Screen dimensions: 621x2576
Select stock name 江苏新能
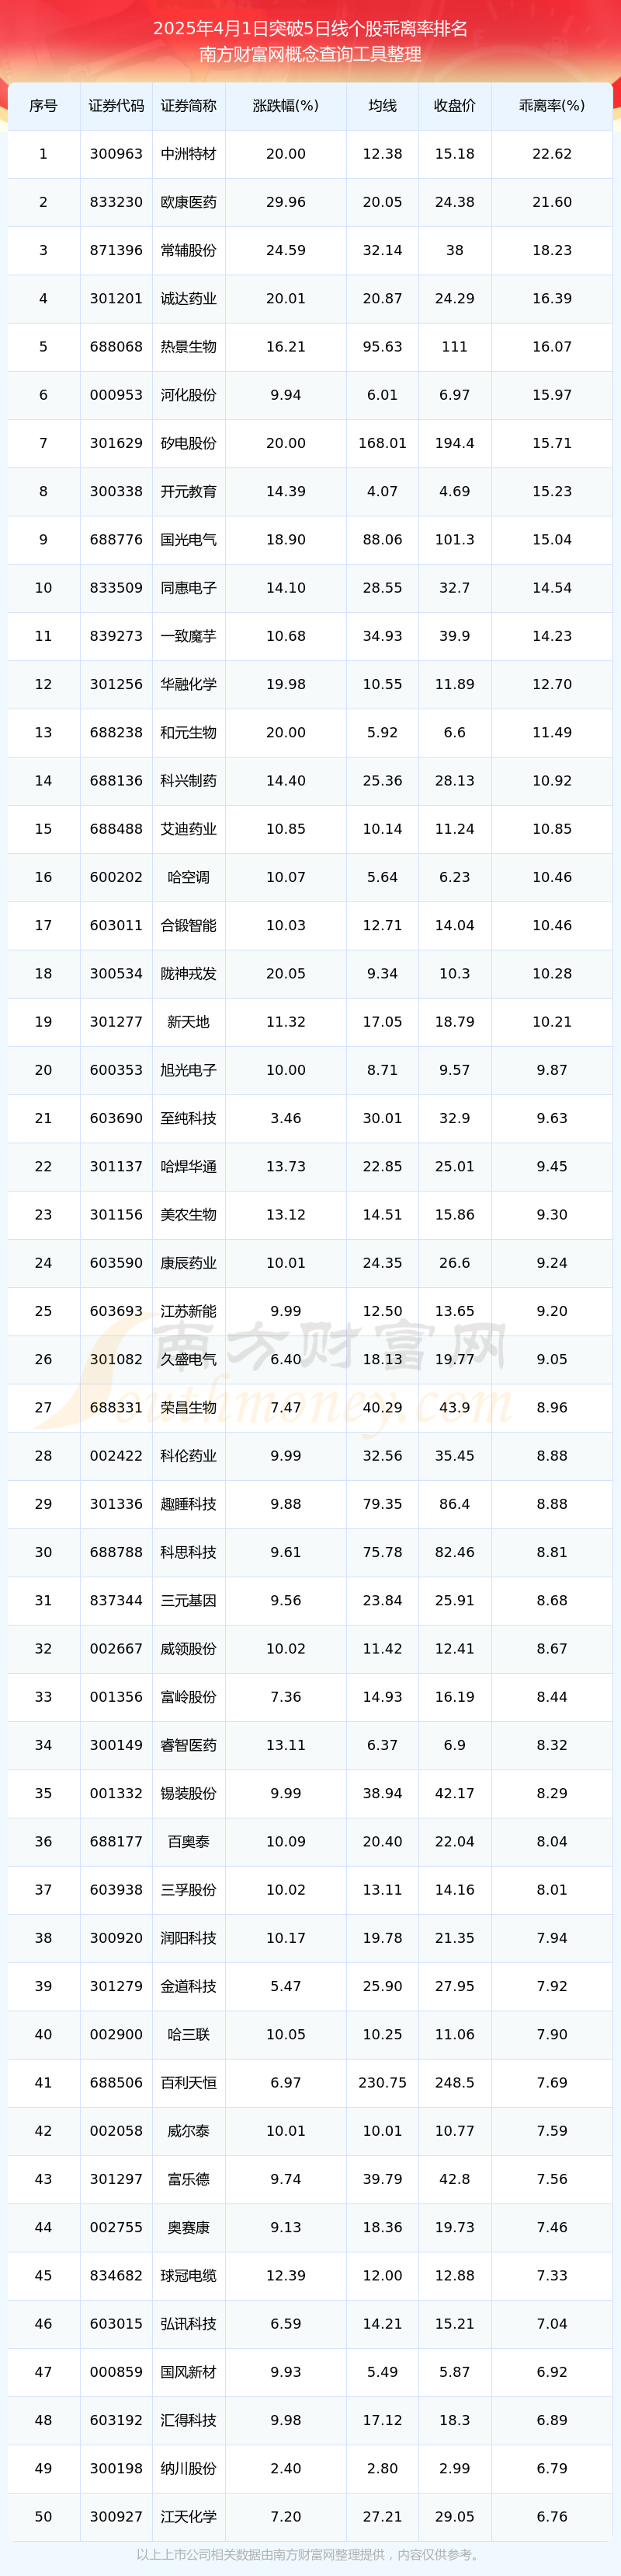click(x=189, y=1311)
